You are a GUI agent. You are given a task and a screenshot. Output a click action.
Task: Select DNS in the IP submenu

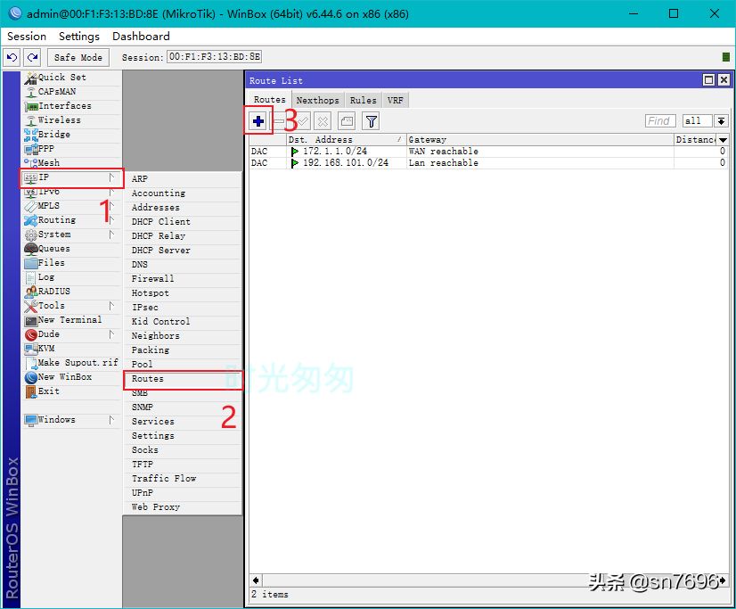coord(183,265)
